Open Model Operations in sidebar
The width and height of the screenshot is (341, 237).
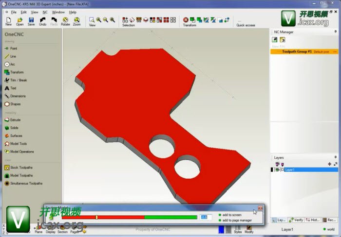click(x=19, y=152)
